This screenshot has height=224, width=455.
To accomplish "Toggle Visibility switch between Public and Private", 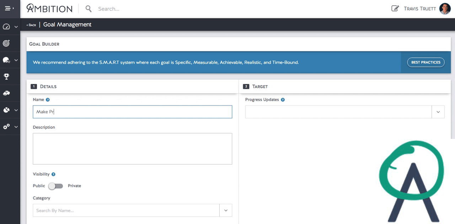I will click(56, 186).
